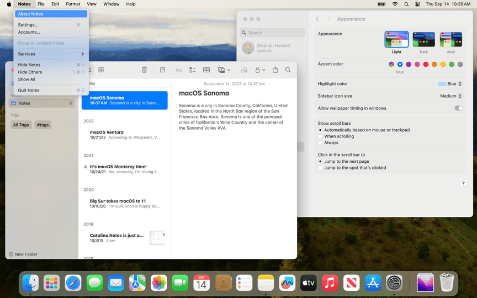
Task: Click the link note icon in toolbar
Action: [x=244, y=70]
